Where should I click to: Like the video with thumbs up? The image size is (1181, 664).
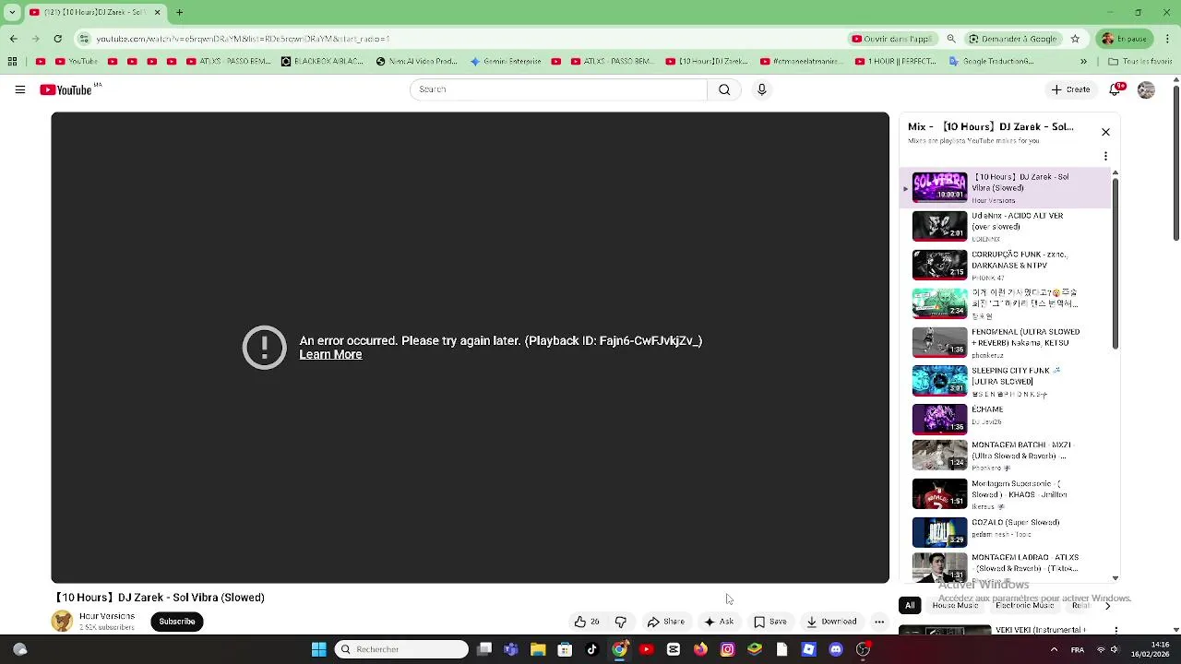point(586,622)
